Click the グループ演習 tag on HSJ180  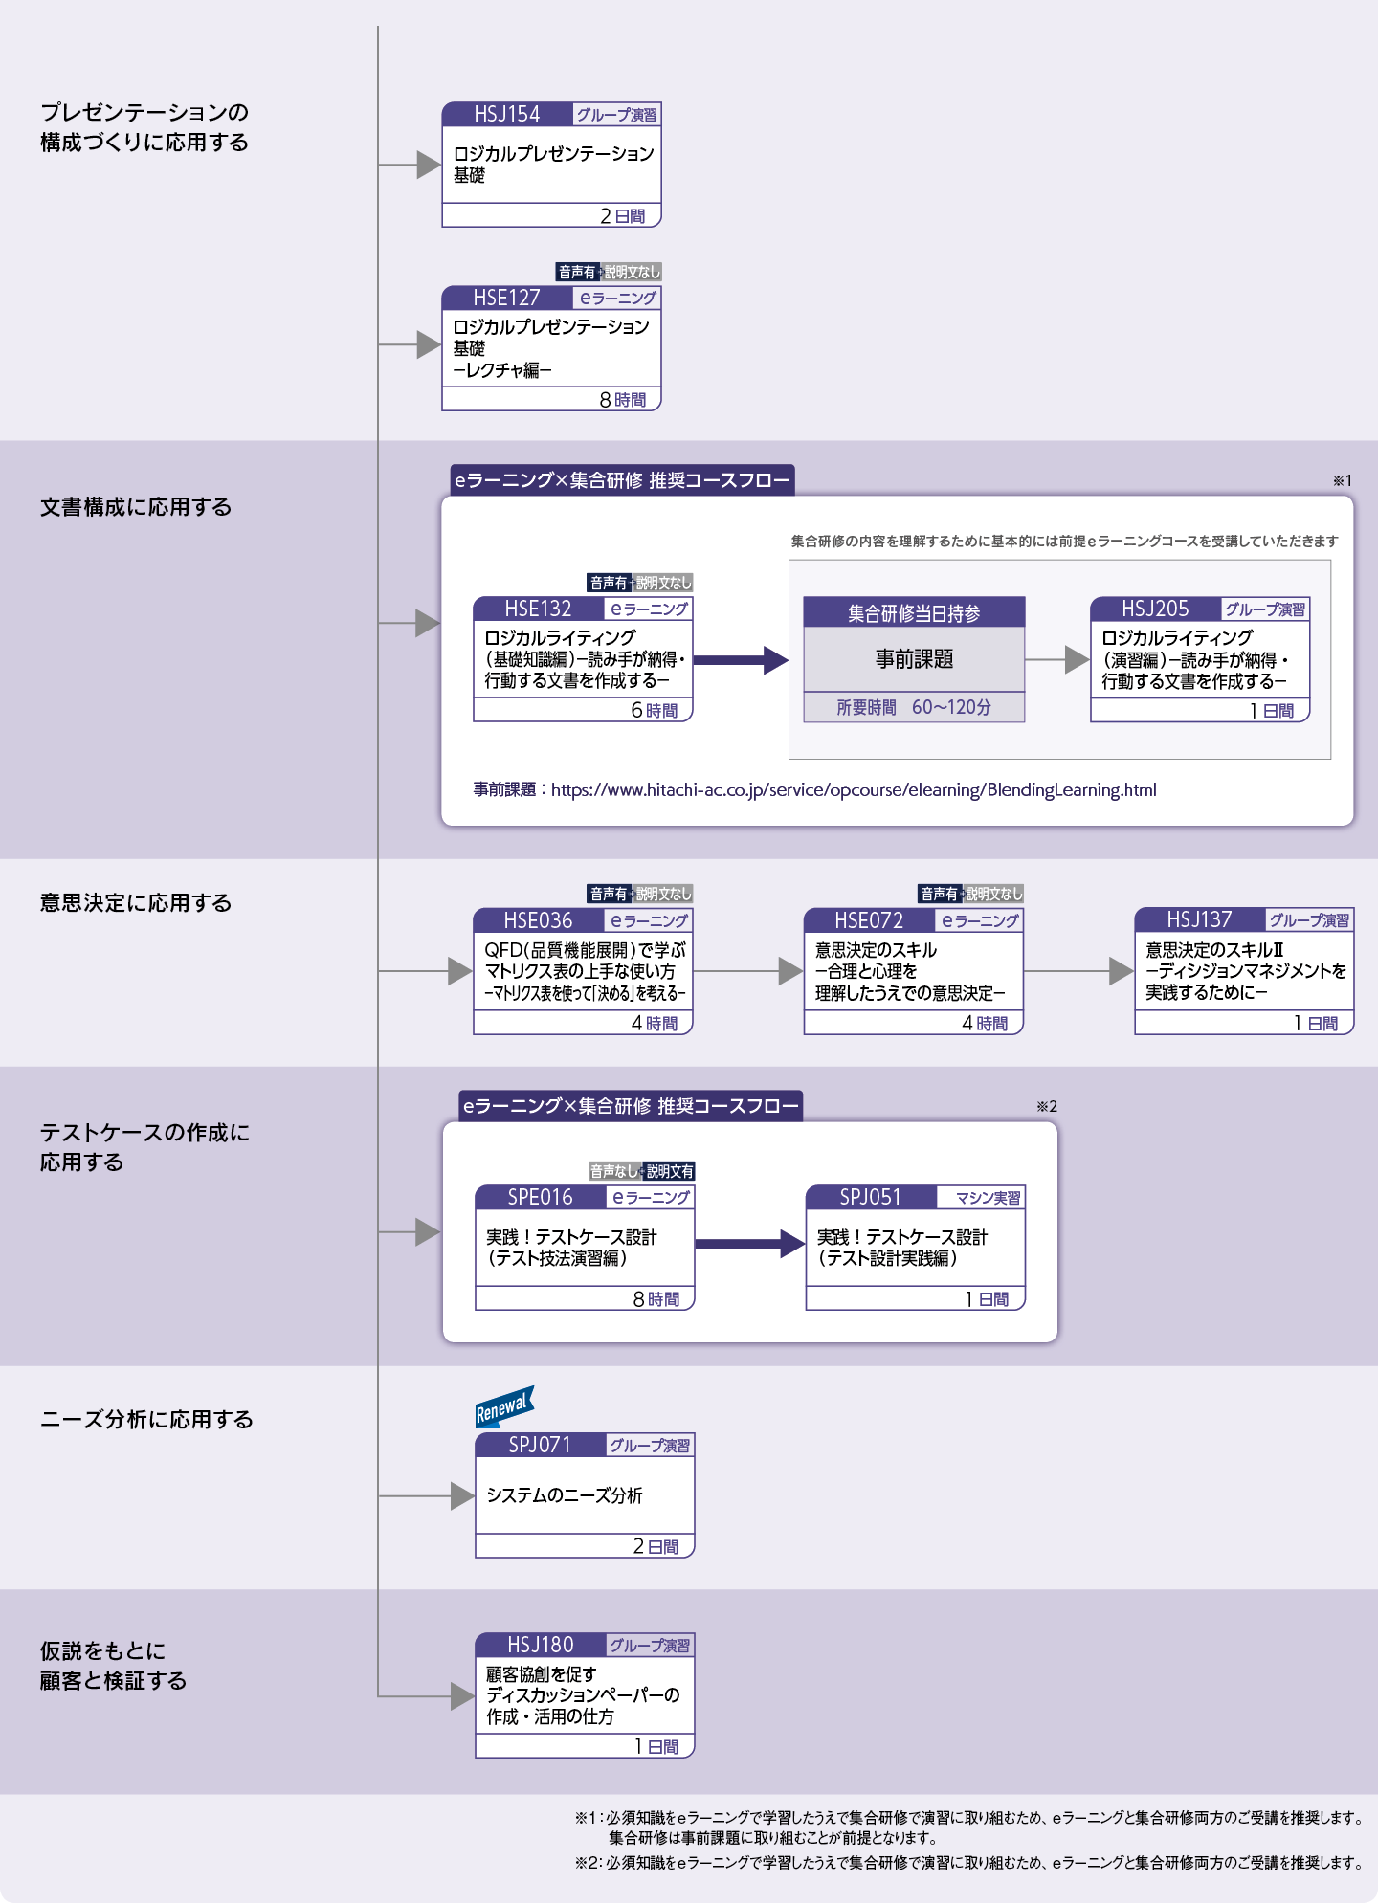click(x=650, y=1646)
